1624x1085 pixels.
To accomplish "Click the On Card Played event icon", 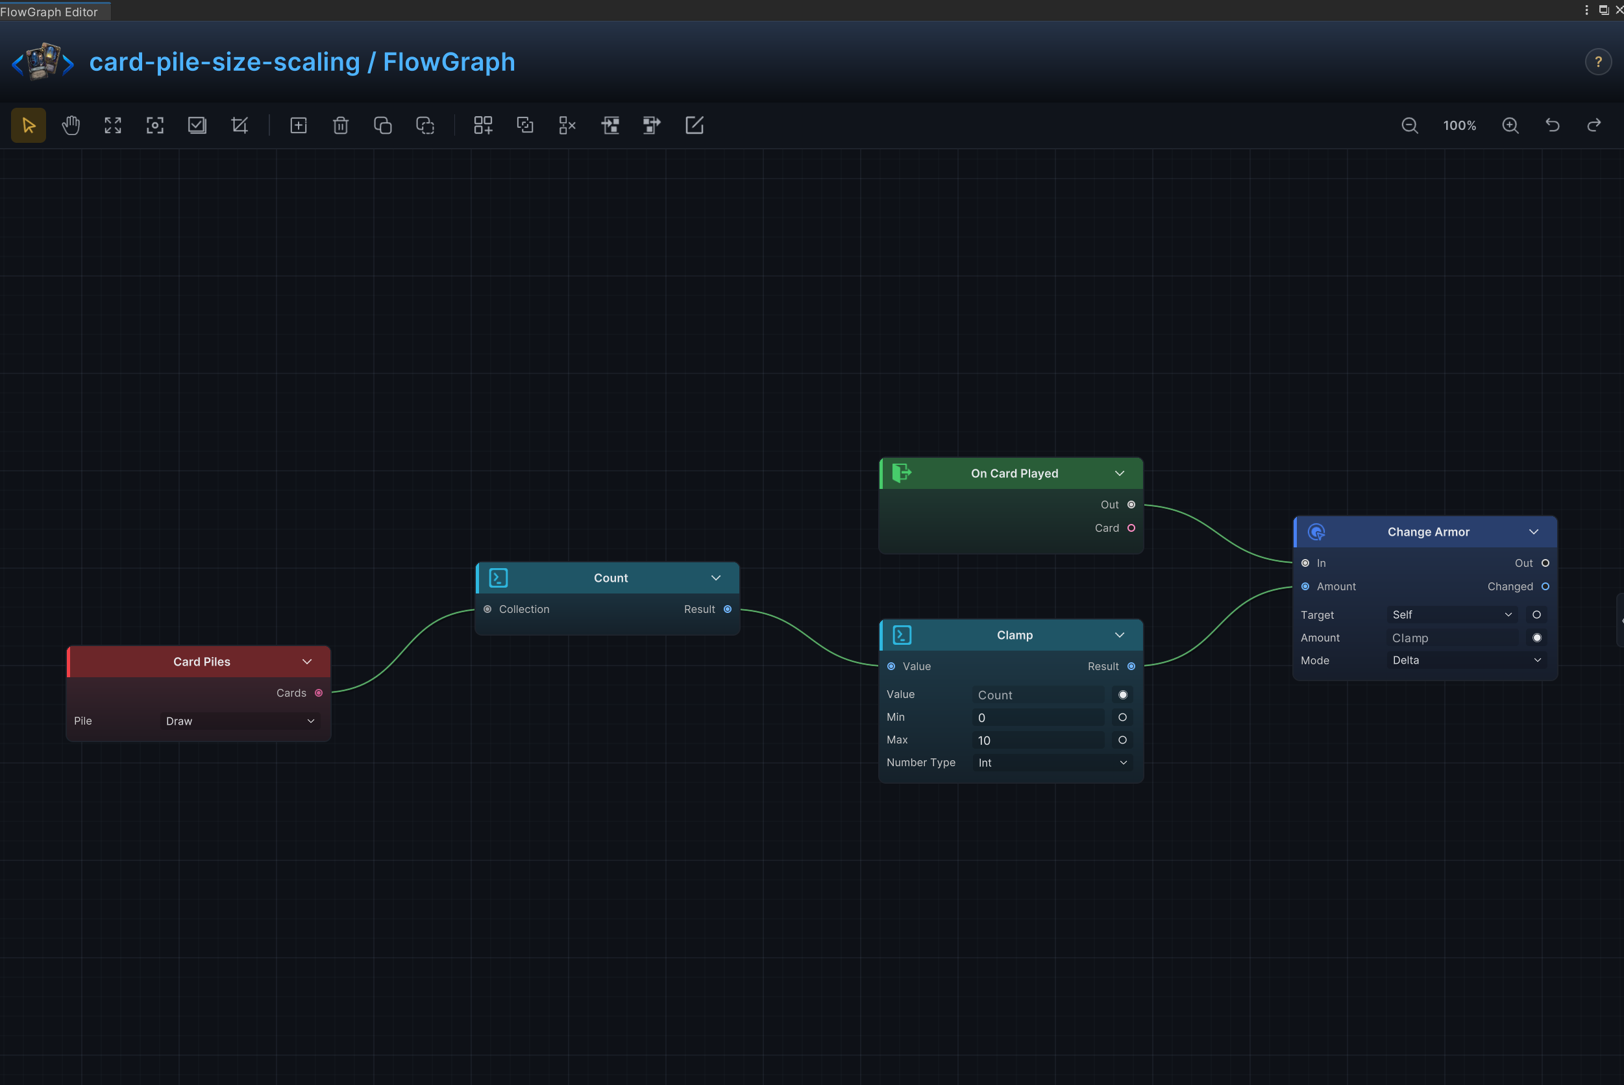I will coord(901,473).
